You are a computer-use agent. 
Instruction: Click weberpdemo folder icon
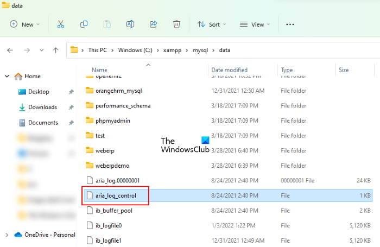90,166
